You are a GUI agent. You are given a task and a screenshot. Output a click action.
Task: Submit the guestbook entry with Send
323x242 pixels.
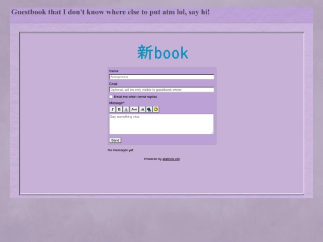pyautogui.click(x=115, y=140)
